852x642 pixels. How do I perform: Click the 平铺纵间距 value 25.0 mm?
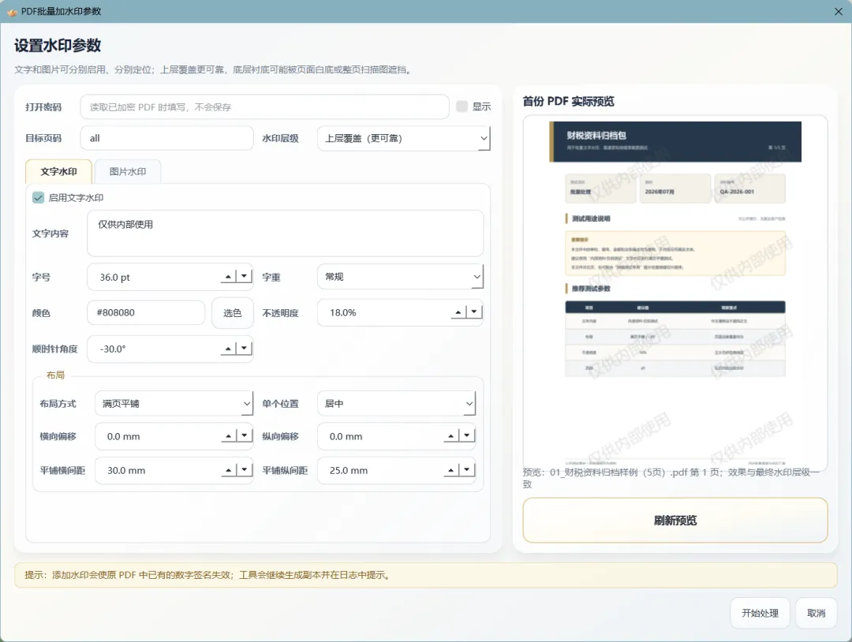pyautogui.click(x=349, y=470)
